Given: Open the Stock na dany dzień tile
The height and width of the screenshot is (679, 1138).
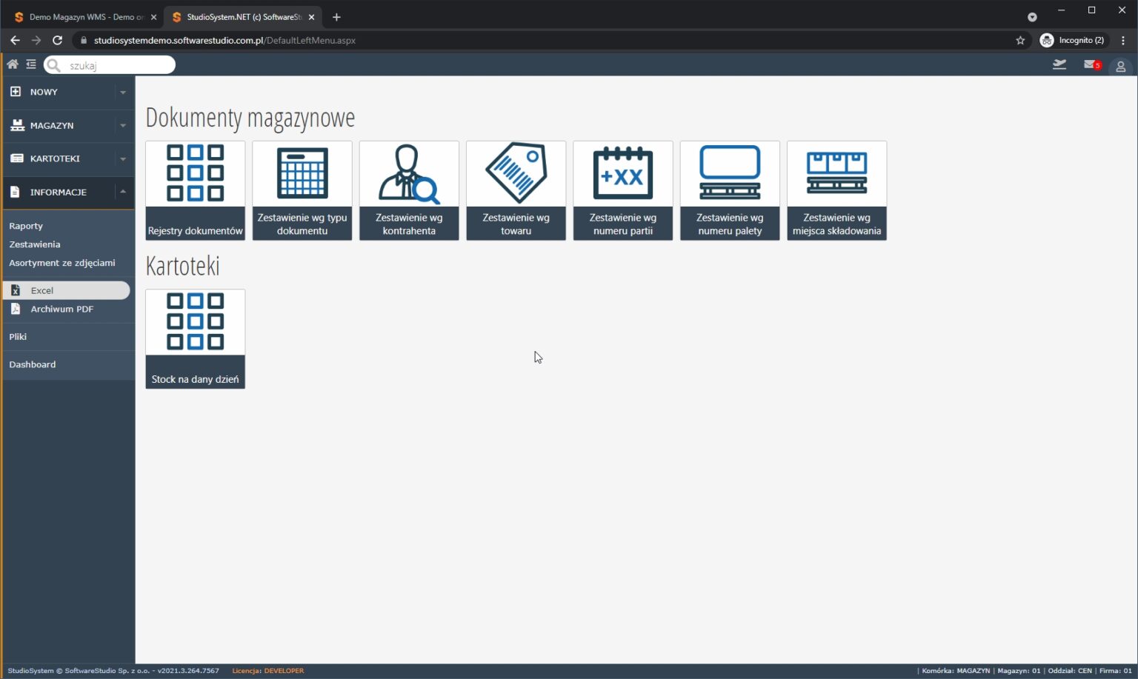Looking at the screenshot, I should 195,339.
